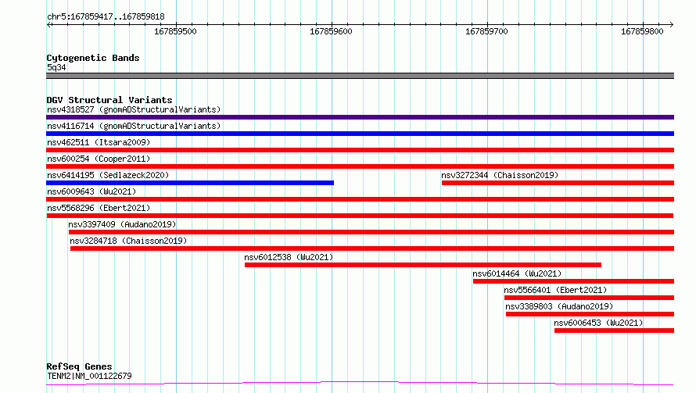Click the magenta TENM2 gene line
The width and height of the screenshot is (696, 393).
click(x=360, y=383)
